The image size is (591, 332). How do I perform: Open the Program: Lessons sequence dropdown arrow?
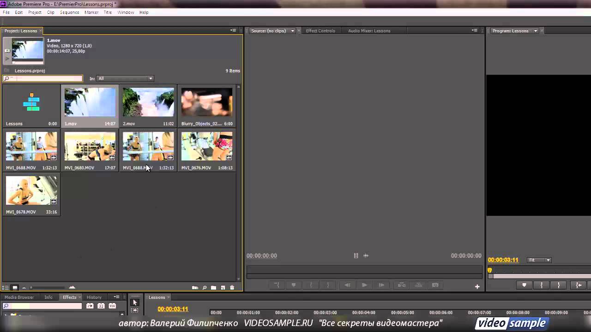pos(536,31)
